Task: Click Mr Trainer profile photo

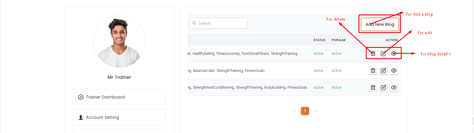Action: (x=119, y=41)
